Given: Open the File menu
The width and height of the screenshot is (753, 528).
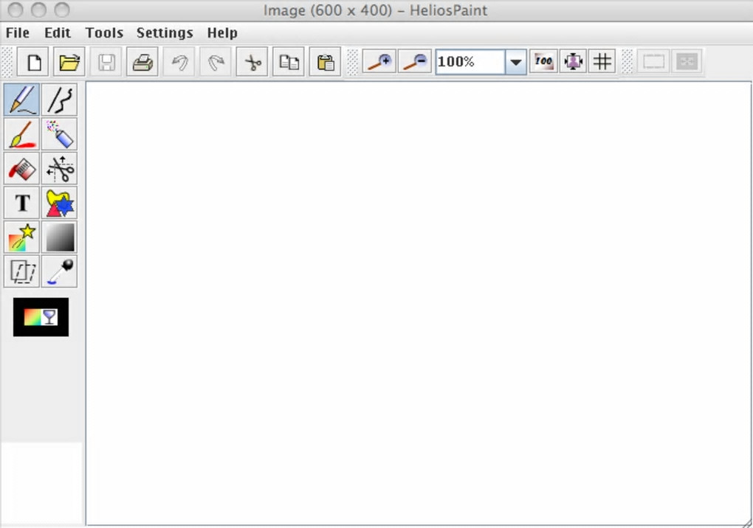Looking at the screenshot, I should pyautogui.click(x=18, y=32).
